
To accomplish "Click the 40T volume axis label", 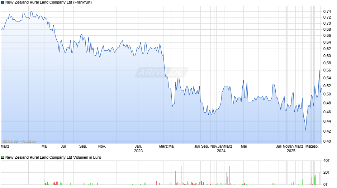I will pyautogui.click(x=327, y=160).
